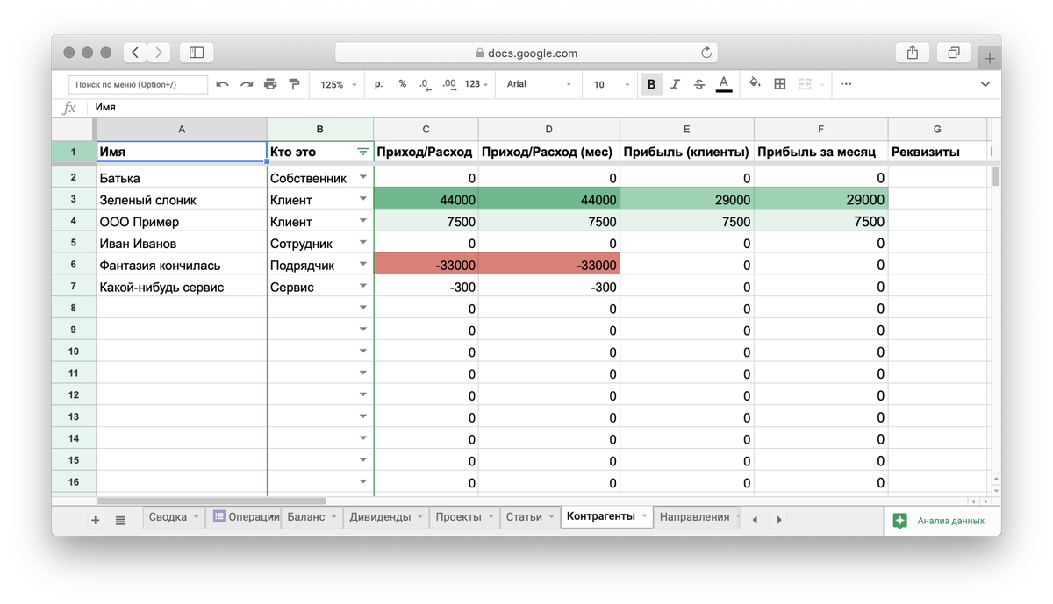This screenshot has height=604, width=1053.
Task: Collapse the toolbar with chevron
Action: [x=985, y=84]
